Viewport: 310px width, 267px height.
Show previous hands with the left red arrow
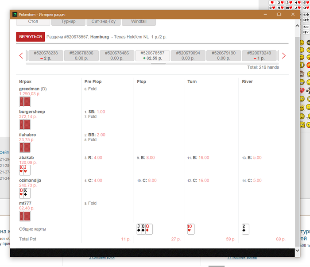(21, 56)
